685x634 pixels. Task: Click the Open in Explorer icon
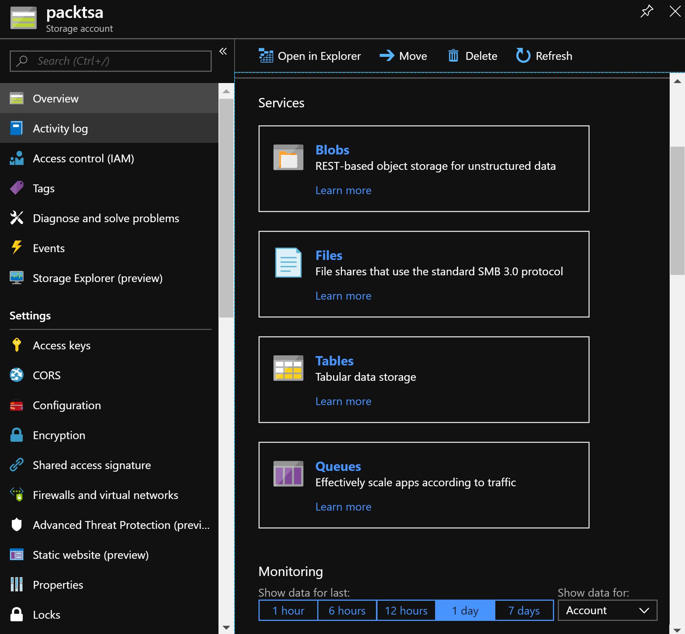(x=266, y=56)
